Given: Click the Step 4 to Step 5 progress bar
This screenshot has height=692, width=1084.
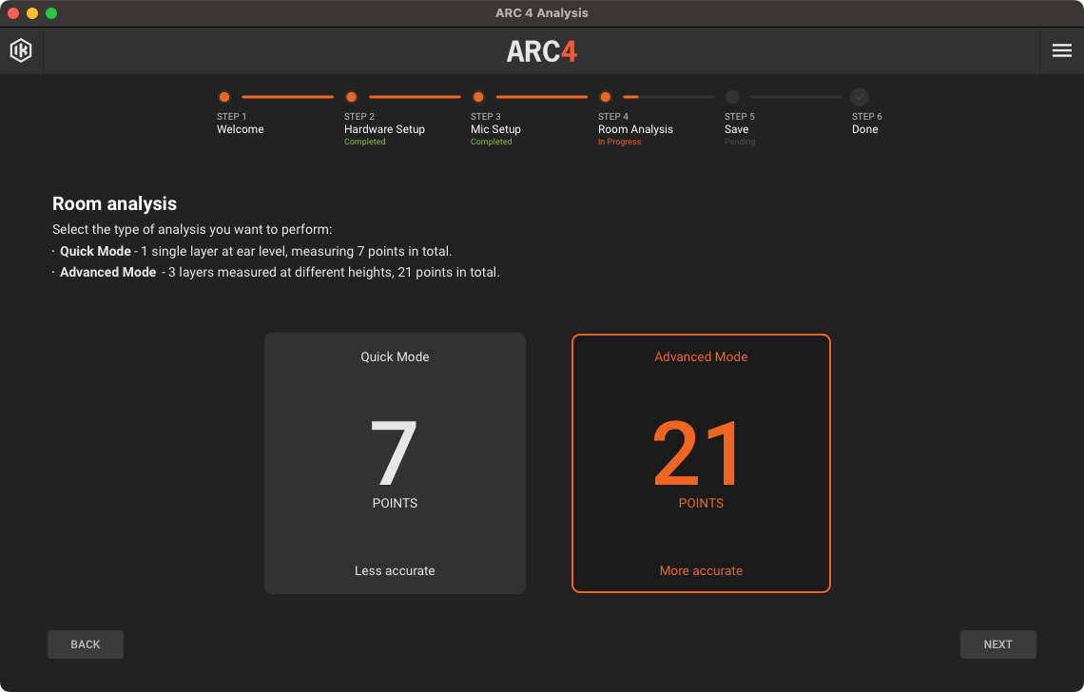Looking at the screenshot, I should click(668, 97).
